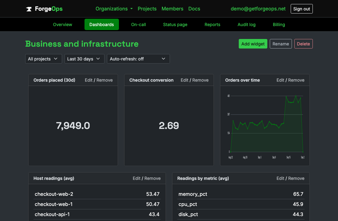
Task: Remove the Orders over time widget
Action: [297, 80]
